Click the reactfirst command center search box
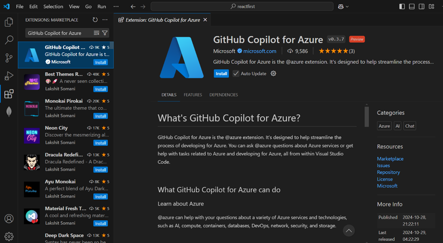Viewport: 443px width, 243px height. (242, 7)
